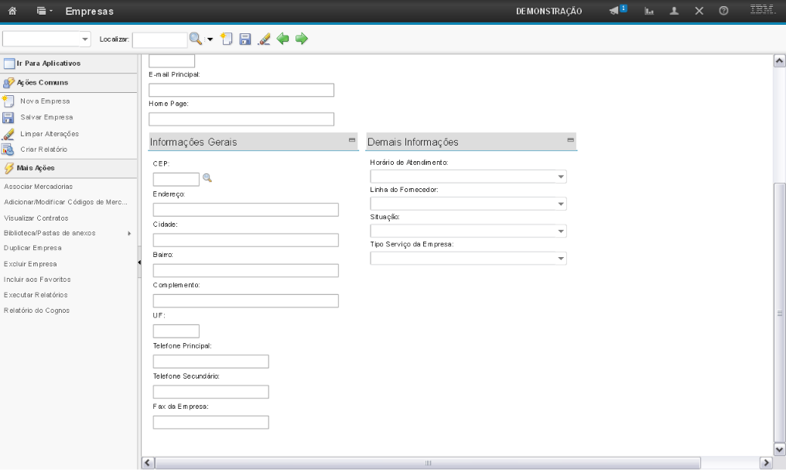This screenshot has height=470, width=786.
Task: Click the clear changes eraser icon
Action: tap(264, 39)
